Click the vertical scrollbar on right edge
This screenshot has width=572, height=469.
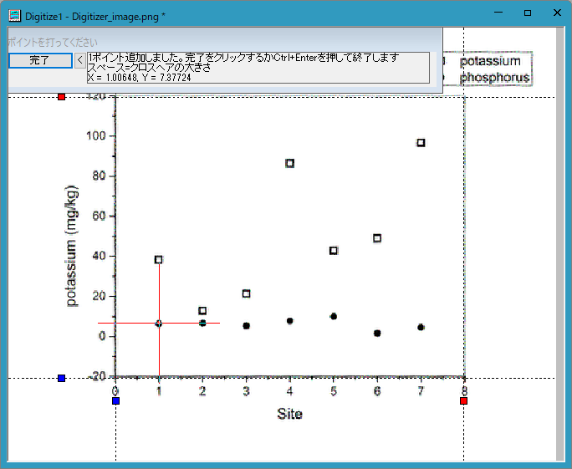click(560, 243)
